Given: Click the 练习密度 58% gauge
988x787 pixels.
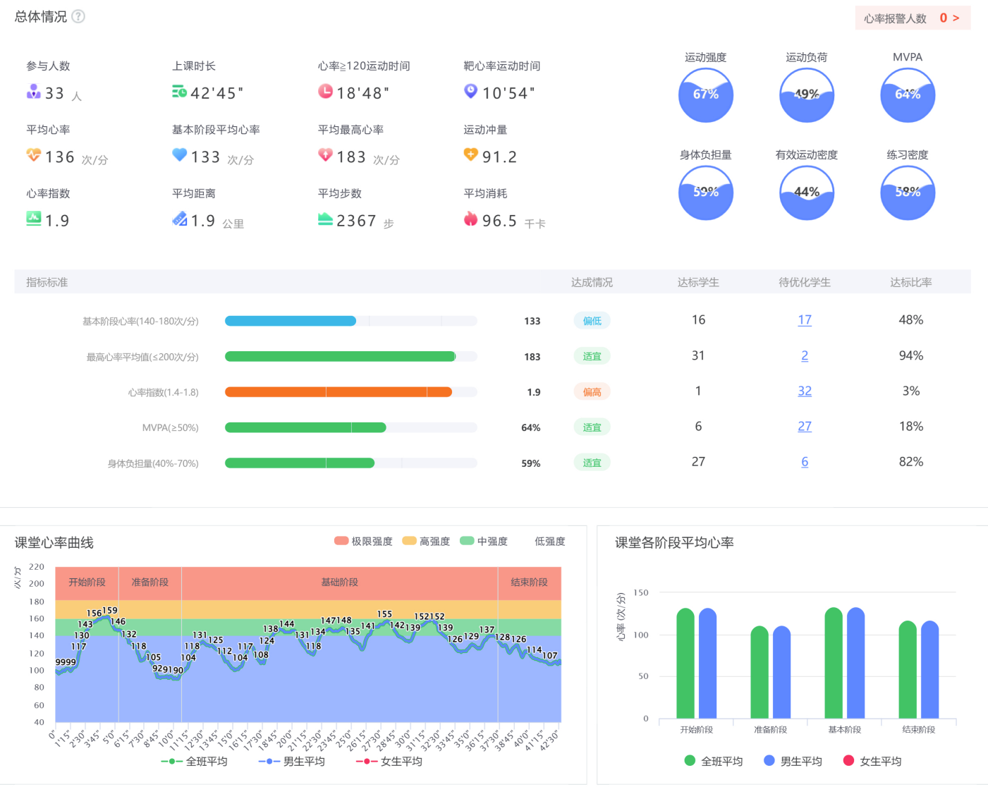Looking at the screenshot, I should click(x=908, y=193).
